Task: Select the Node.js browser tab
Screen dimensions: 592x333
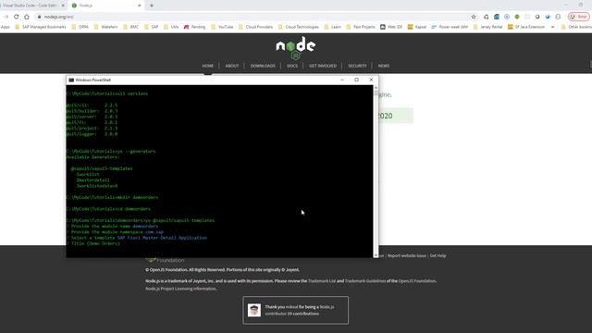Action: click(105, 6)
